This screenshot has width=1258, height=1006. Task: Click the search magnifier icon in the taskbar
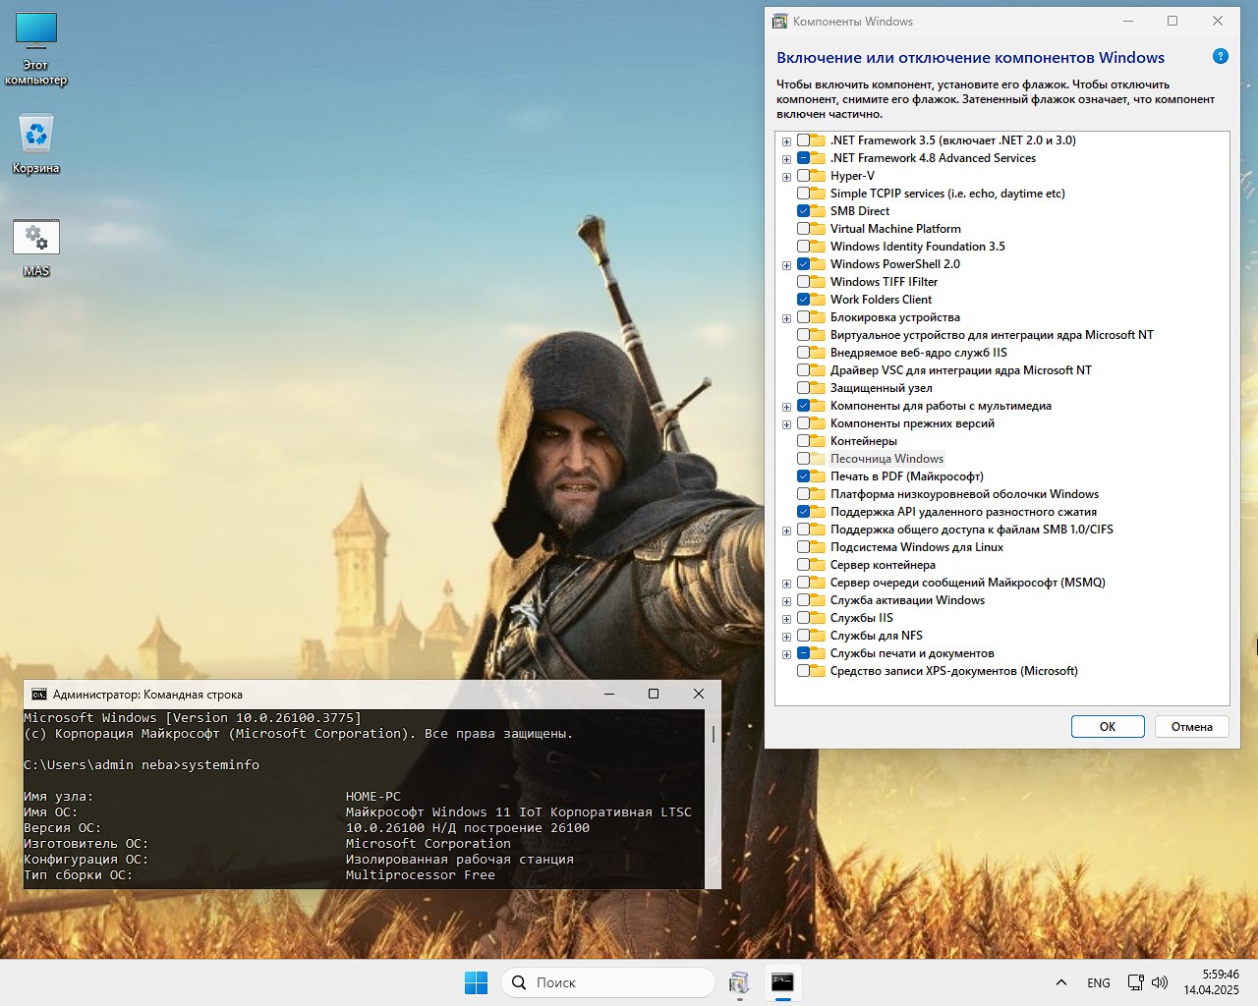pos(520,982)
